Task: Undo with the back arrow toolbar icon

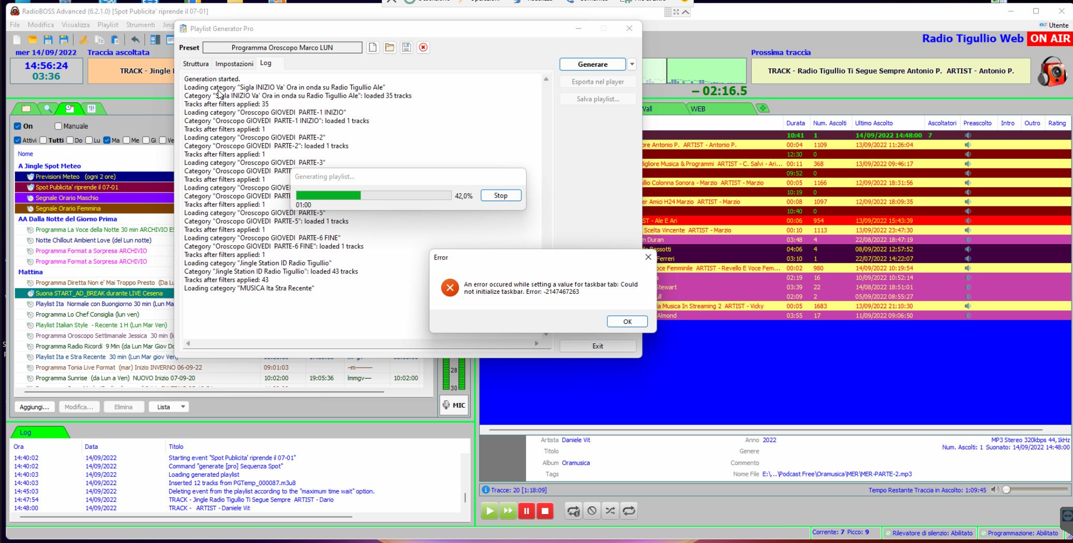Action: [135, 40]
